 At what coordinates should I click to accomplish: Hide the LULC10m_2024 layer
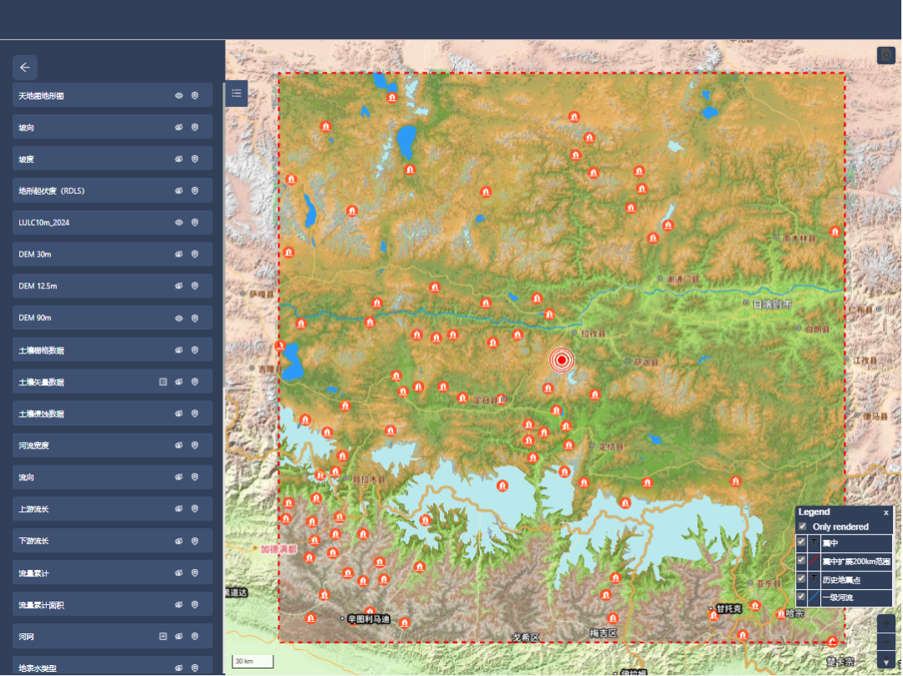[179, 223]
